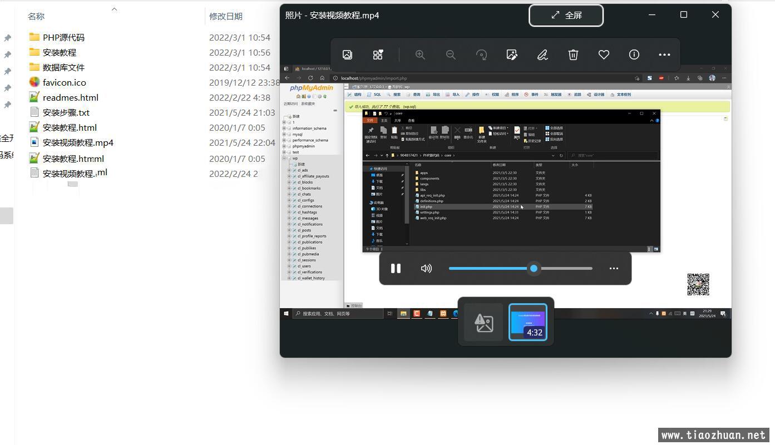Viewport: 775px width, 445px height.
Task: Rotate the media with the rotate icon
Action: click(482, 55)
